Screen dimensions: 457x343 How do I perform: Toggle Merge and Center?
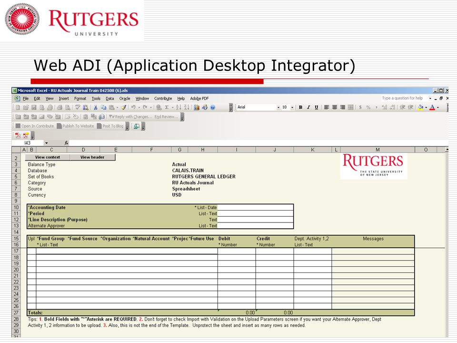click(x=351, y=107)
